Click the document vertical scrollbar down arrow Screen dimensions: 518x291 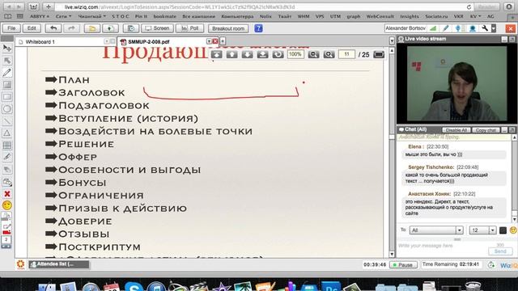point(392,255)
